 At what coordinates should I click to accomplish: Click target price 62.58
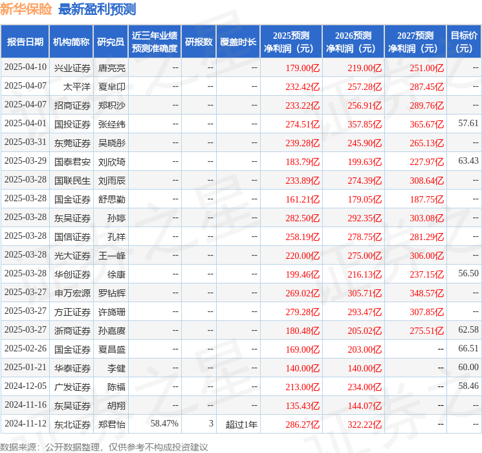tap(468, 329)
